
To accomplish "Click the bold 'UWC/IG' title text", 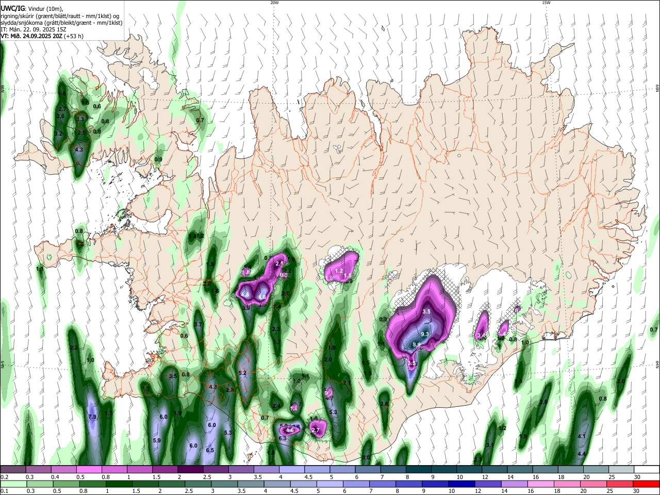I will (x=12, y=9).
